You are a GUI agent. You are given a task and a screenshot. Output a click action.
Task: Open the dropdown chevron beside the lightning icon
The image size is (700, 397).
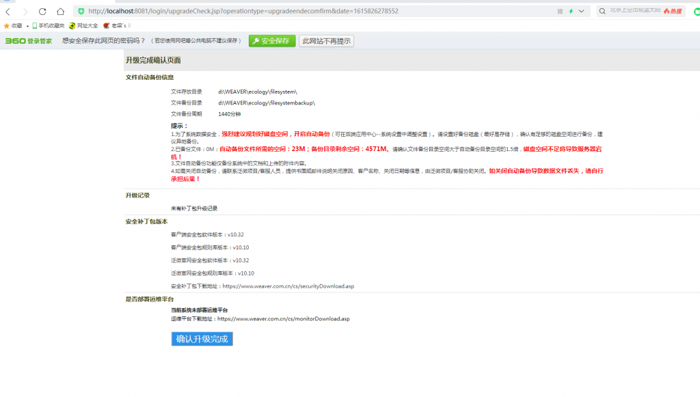click(581, 11)
